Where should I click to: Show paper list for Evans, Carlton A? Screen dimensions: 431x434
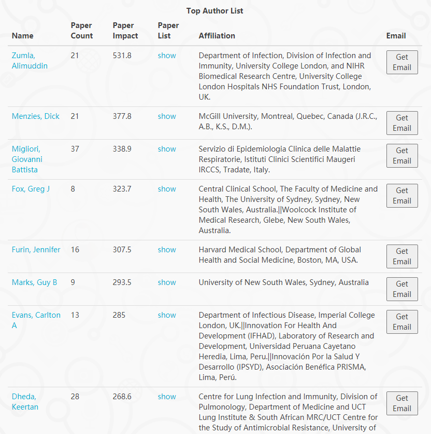(167, 315)
